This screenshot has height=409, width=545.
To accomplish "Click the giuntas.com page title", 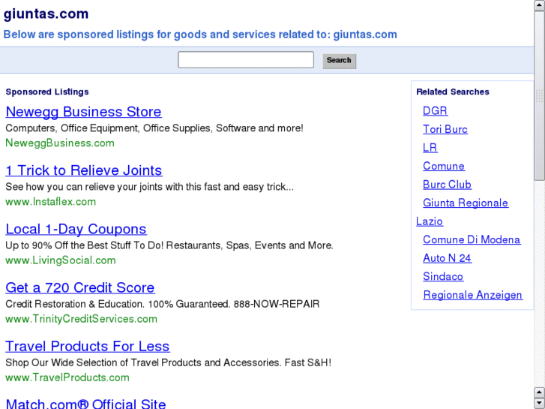I will pyautogui.click(x=46, y=14).
